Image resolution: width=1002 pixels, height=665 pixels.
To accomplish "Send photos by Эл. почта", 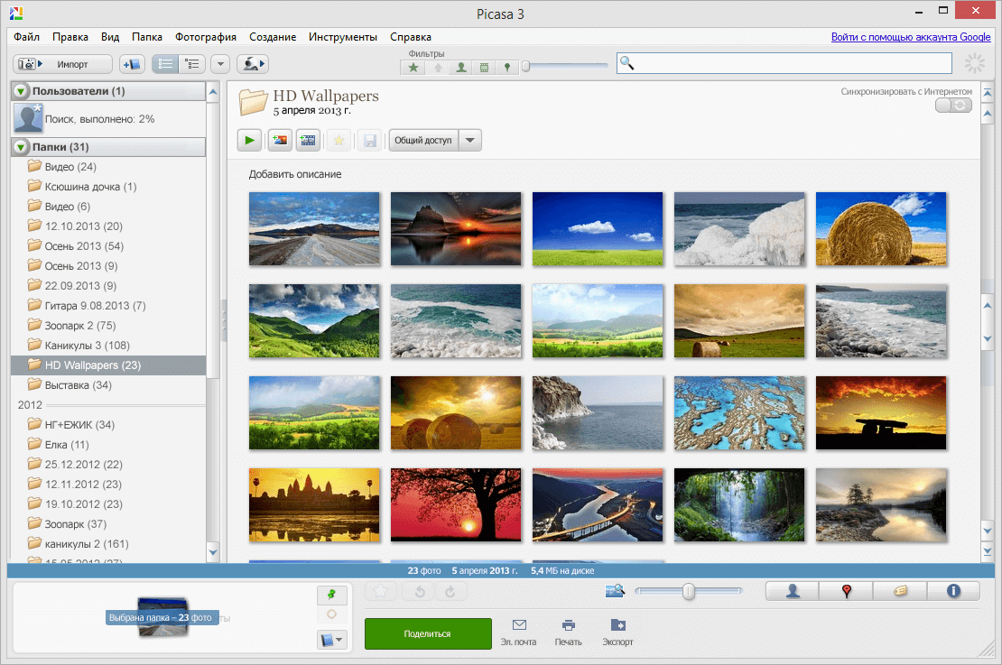I will (x=519, y=633).
